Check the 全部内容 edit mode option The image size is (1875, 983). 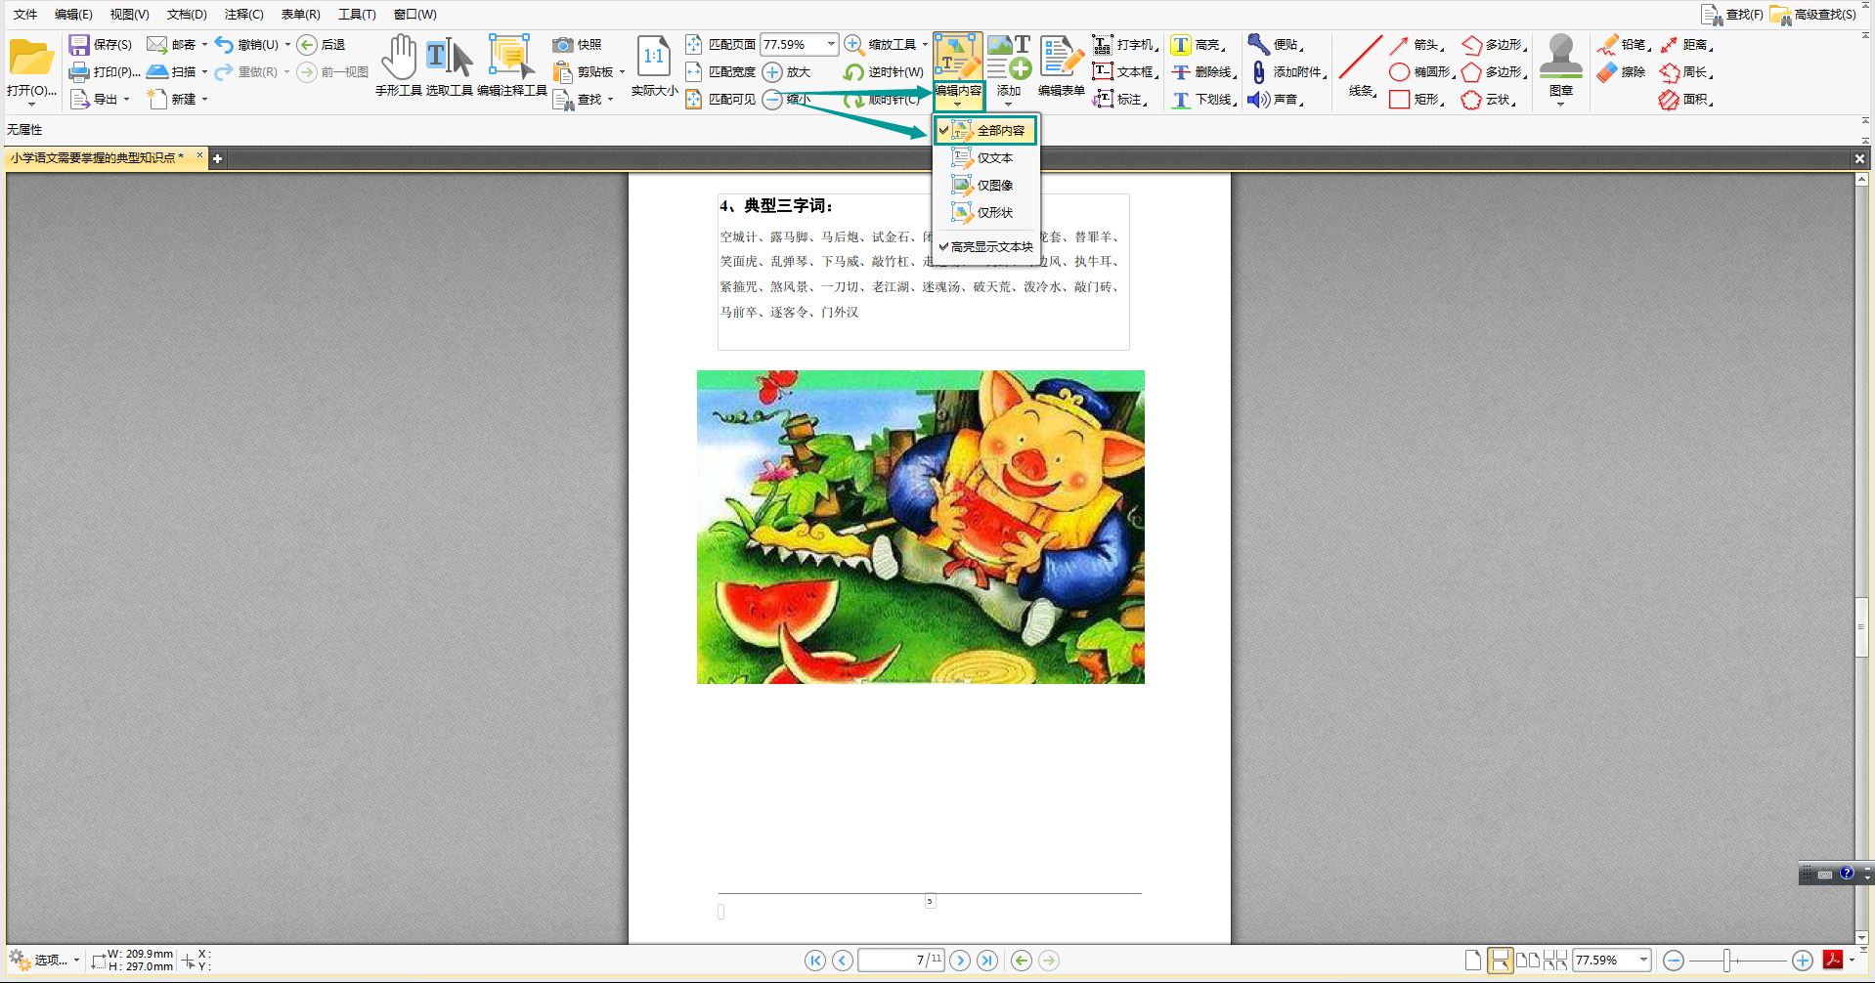click(x=985, y=130)
